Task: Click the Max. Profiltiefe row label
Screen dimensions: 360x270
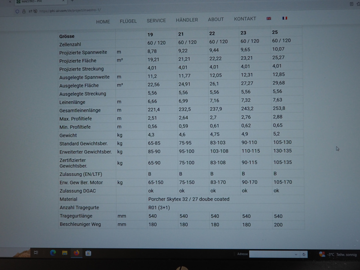Action: 76,119
